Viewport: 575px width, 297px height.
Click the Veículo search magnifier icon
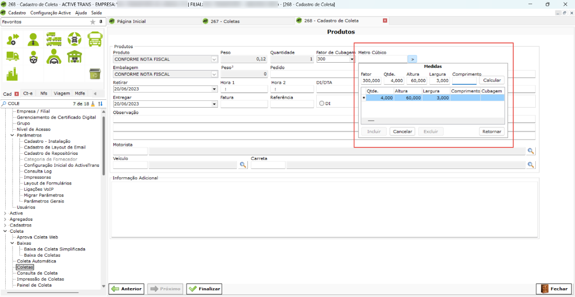click(243, 165)
